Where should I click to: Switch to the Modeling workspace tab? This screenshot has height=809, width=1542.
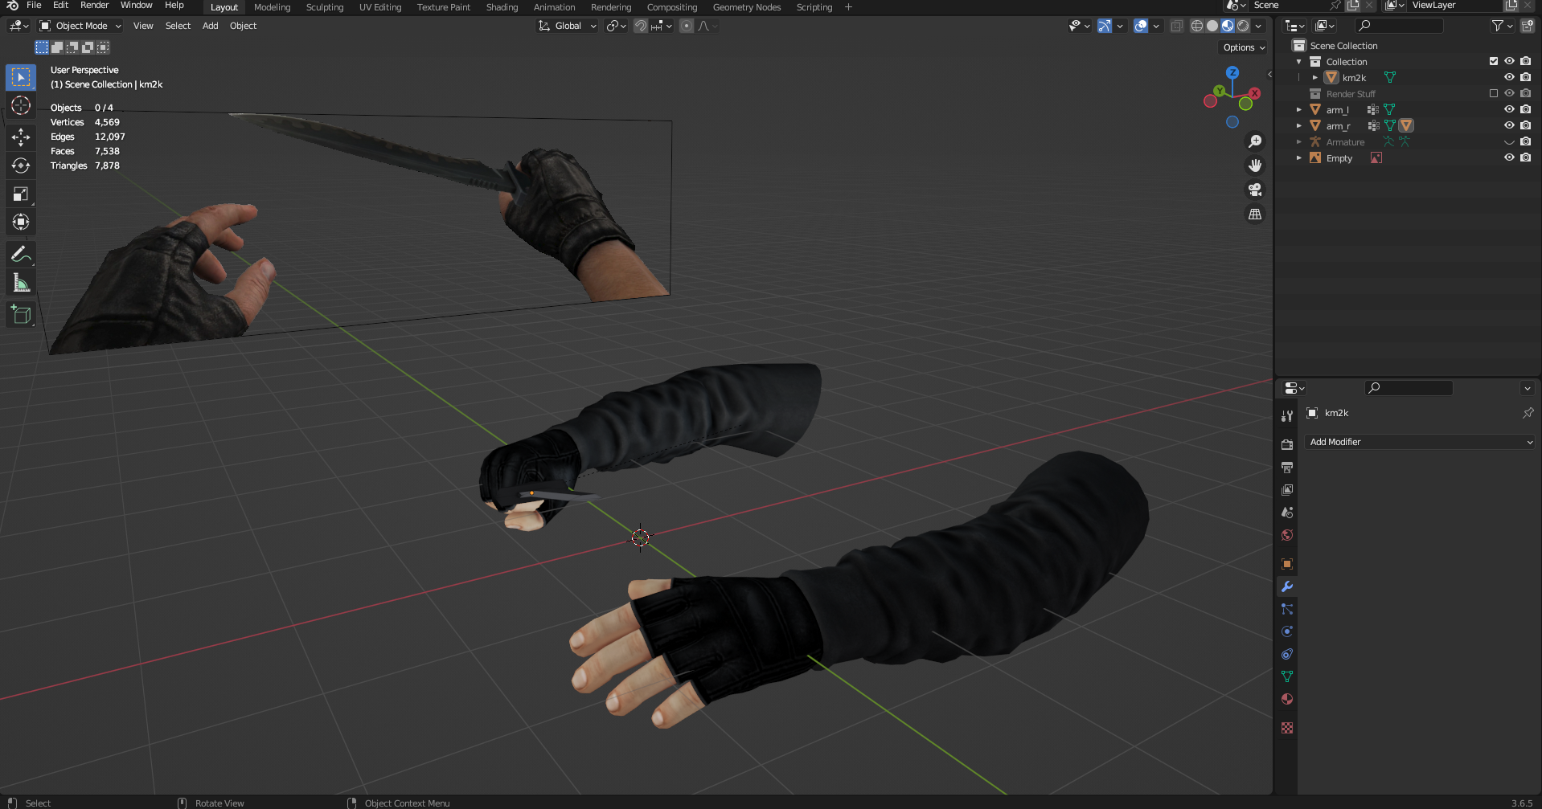(x=273, y=7)
